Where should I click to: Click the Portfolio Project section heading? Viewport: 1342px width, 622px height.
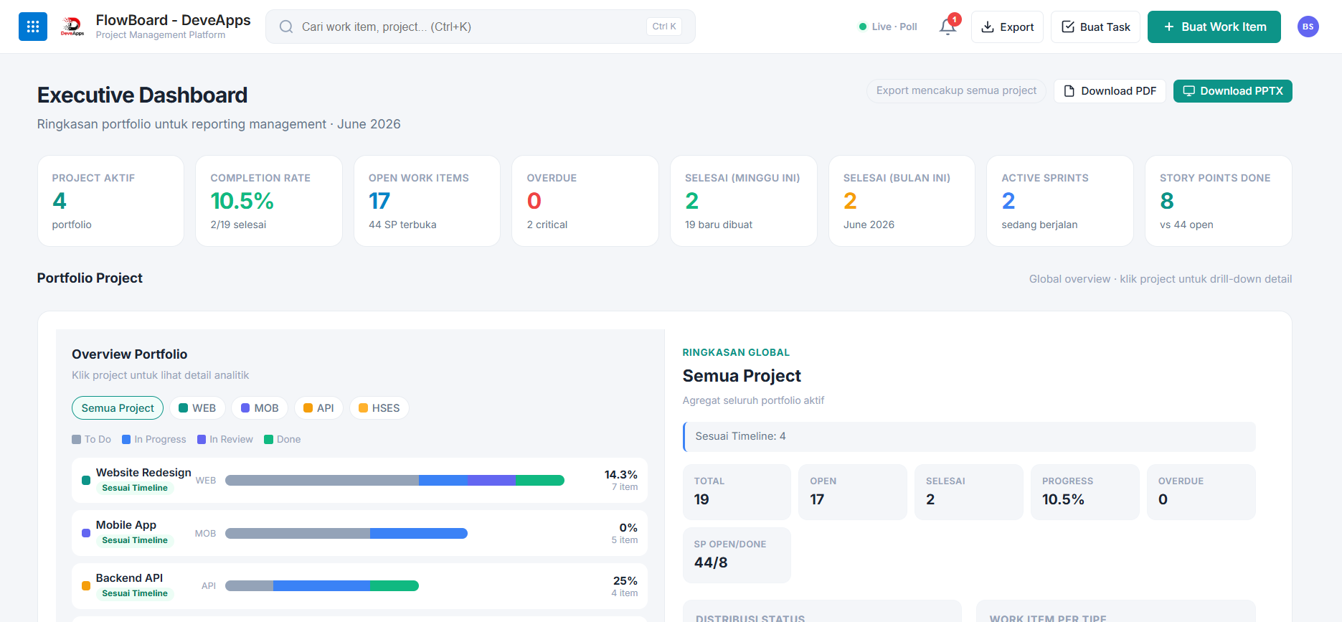point(90,278)
